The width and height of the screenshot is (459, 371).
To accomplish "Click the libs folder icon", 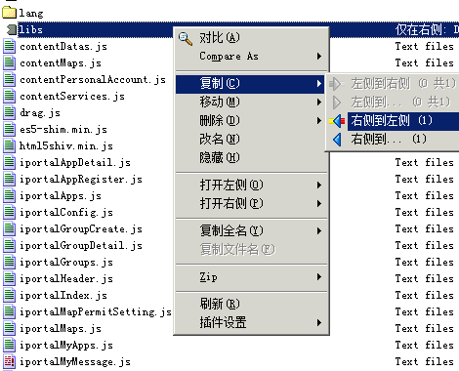I will [x=12, y=29].
